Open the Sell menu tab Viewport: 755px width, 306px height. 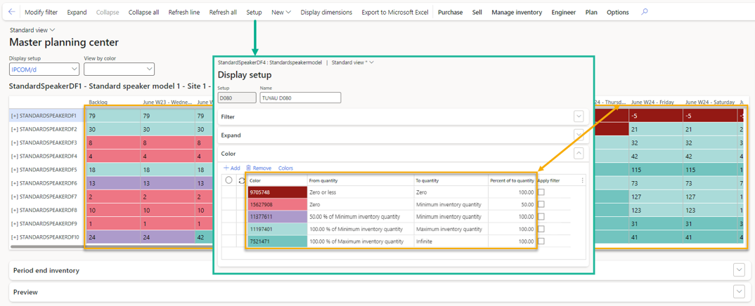click(x=477, y=13)
